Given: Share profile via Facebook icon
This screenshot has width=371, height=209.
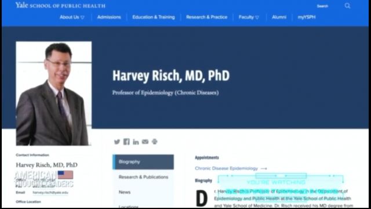Looking at the screenshot, I should coord(126,142).
